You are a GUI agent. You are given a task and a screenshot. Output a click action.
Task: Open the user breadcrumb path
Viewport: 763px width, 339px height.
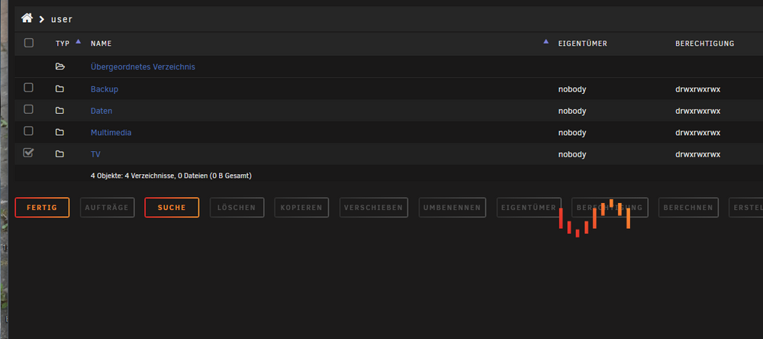(62, 20)
